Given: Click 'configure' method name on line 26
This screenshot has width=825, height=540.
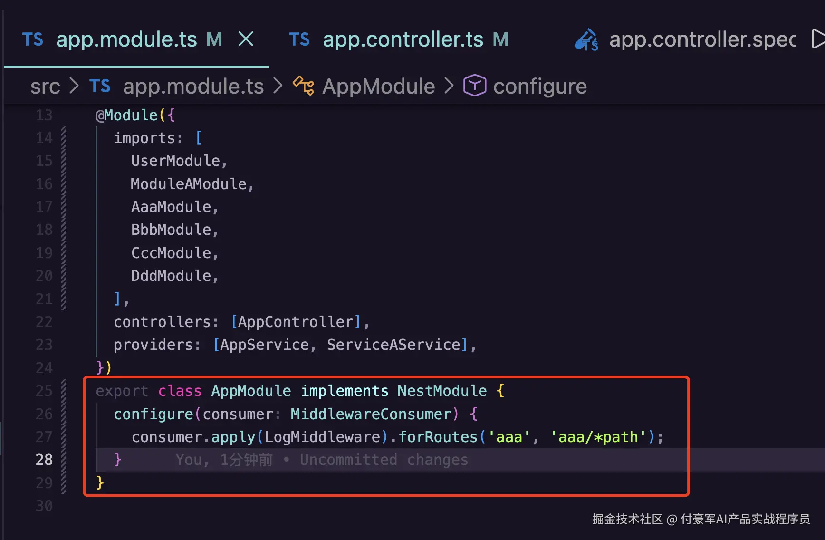Looking at the screenshot, I should (153, 414).
